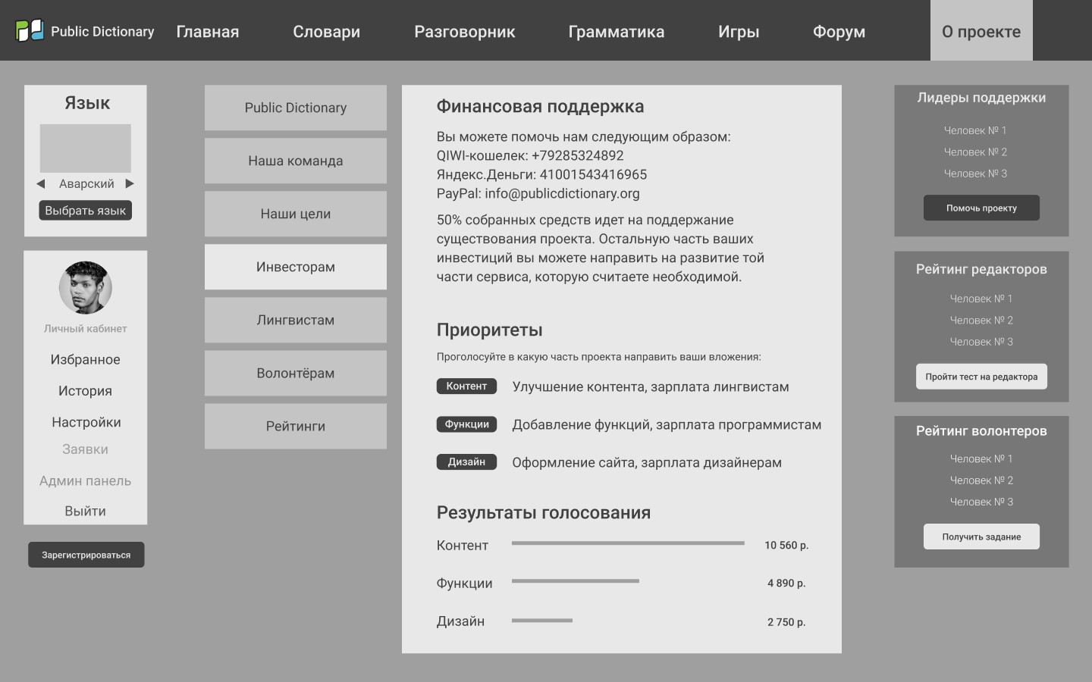Switch to previous language with left arrow
The width and height of the screenshot is (1092, 682).
pos(41,183)
